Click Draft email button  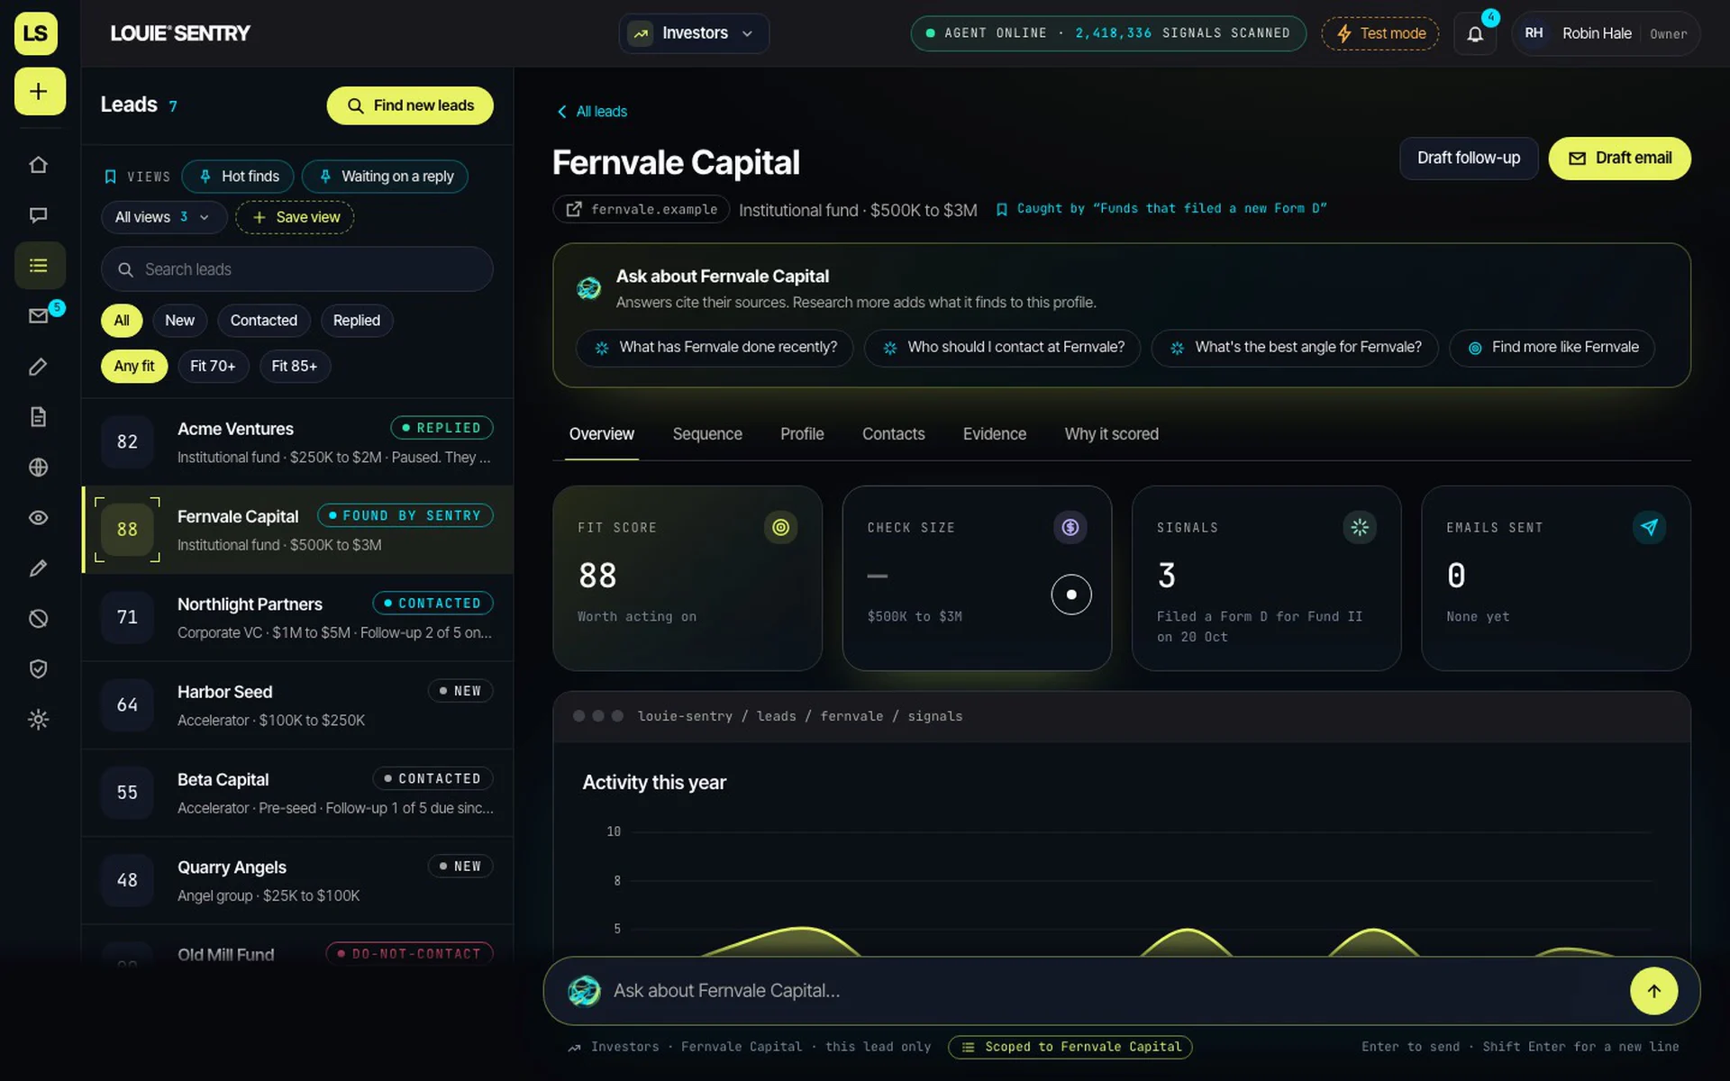pos(1619,159)
